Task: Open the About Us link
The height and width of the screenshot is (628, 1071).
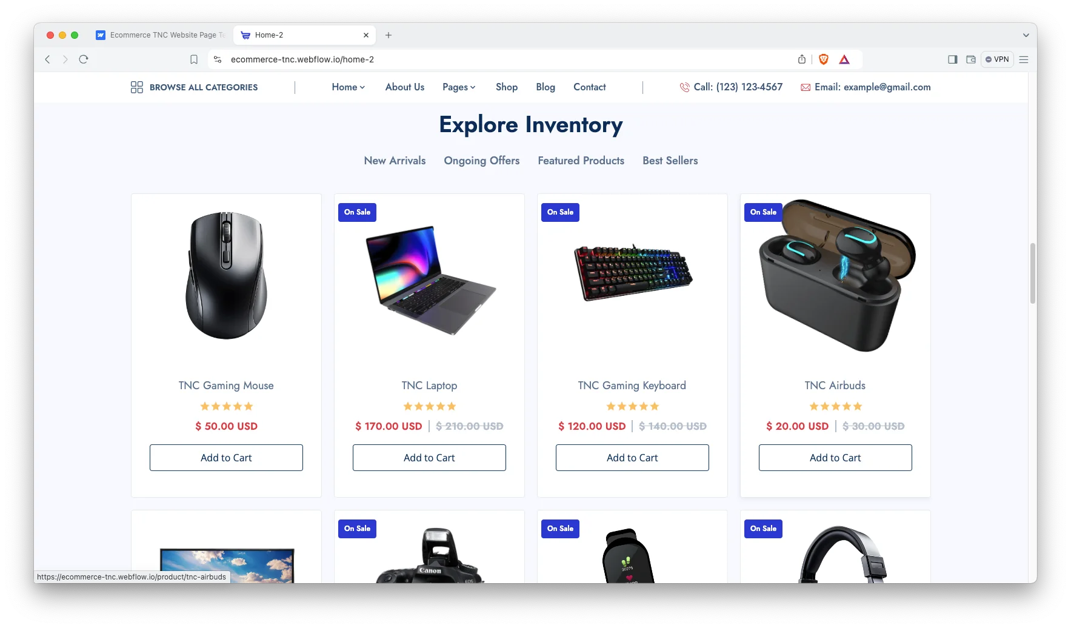Action: point(405,87)
